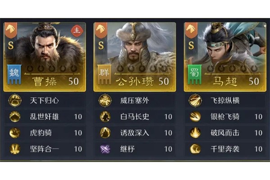Click the 天下归心 skill icon
Image resolution: width=270 pixels, height=180 pixels.
[15, 100]
